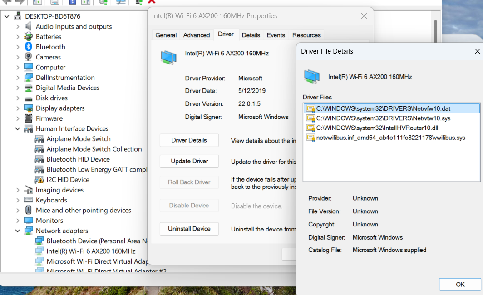Viewport: 483px width, 295px height.
Task: Open the Resources tab
Action: pos(306,35)
